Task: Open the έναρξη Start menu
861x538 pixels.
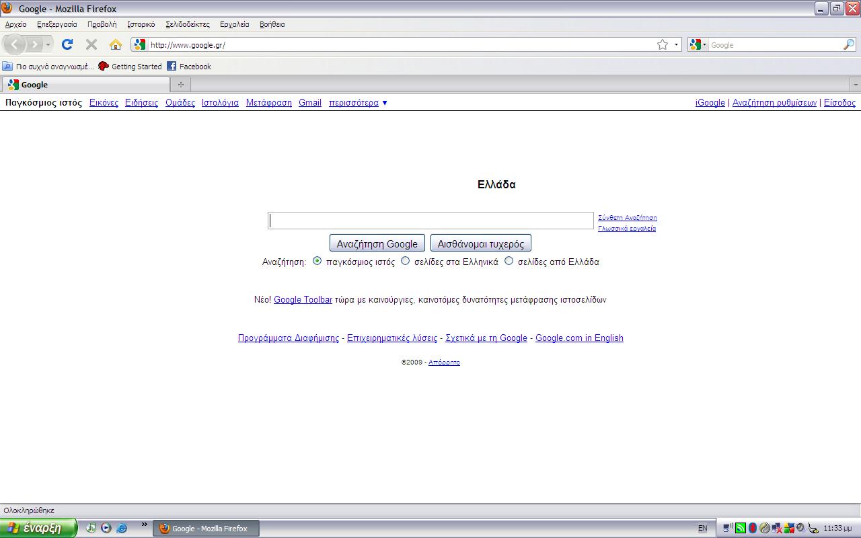Action: (38, 528)
